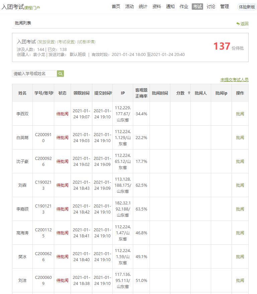Click 批阅 in 刘洁's row

240,281
